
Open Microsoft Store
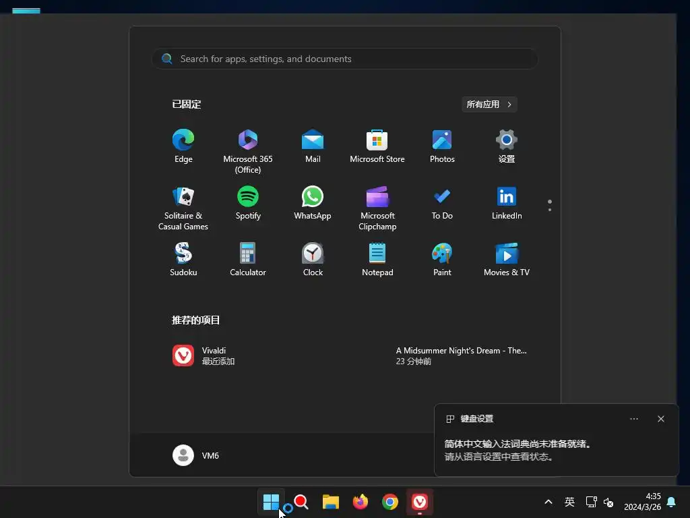tap(377, 146)
